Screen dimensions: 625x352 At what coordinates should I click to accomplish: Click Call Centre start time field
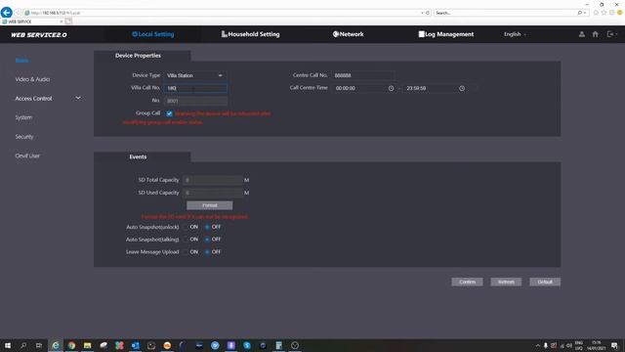(363, 88)
